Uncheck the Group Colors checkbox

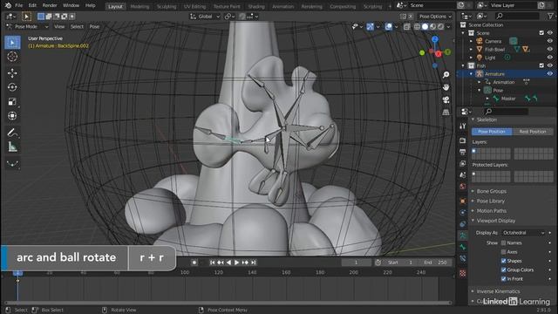pos(504,270)
